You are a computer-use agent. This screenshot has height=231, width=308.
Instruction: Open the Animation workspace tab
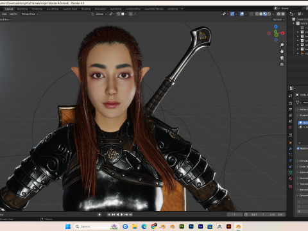click(x=101, y=9)
